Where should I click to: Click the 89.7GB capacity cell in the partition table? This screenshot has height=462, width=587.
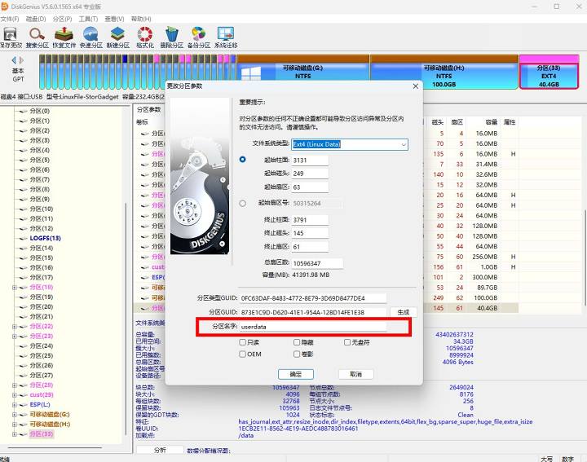(x=487, y=288)
